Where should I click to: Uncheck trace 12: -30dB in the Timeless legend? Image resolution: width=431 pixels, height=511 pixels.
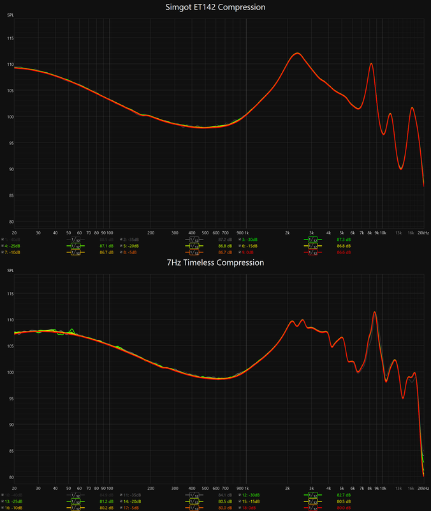tap(240, 495)
